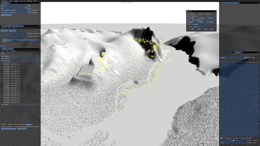This screenshot has height=146, width=260.
Task: Toggle Snap to normal checkbox in Objects
Action: pyautogui.click(x=240, y=138)
